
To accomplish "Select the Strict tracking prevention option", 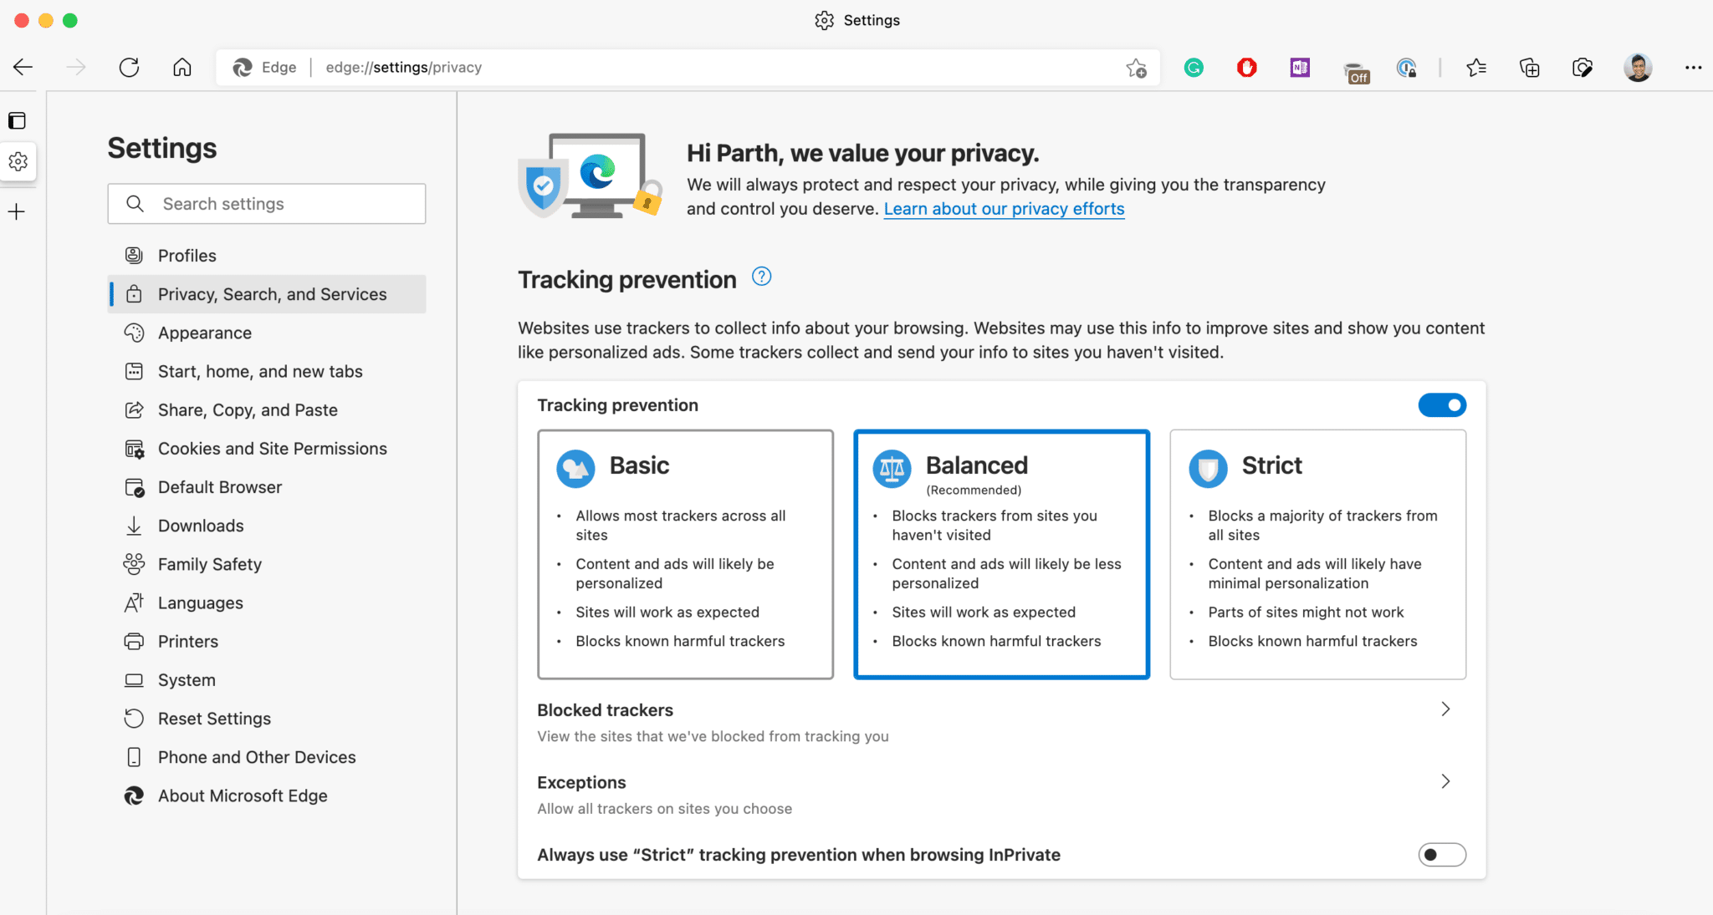I will (1317, 554).
